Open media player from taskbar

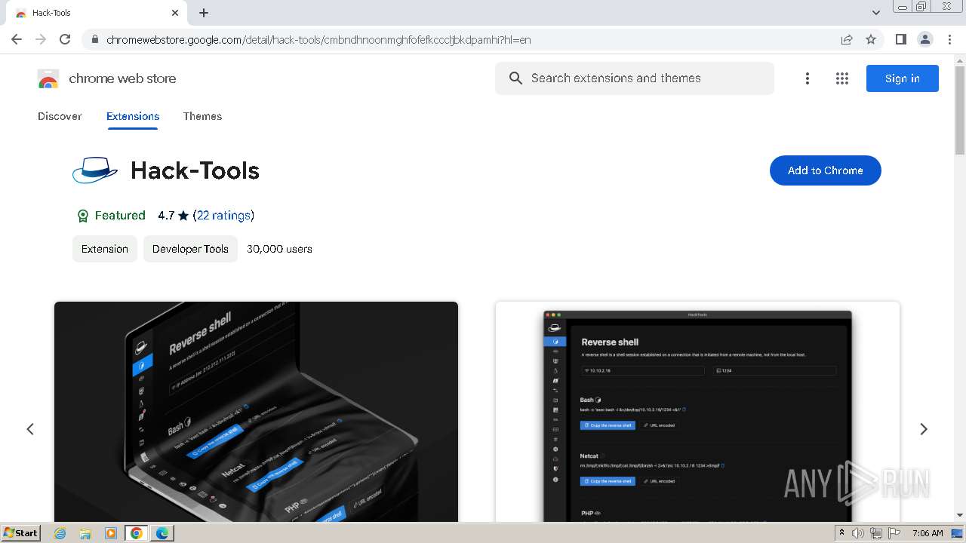(x=111, y=533)
